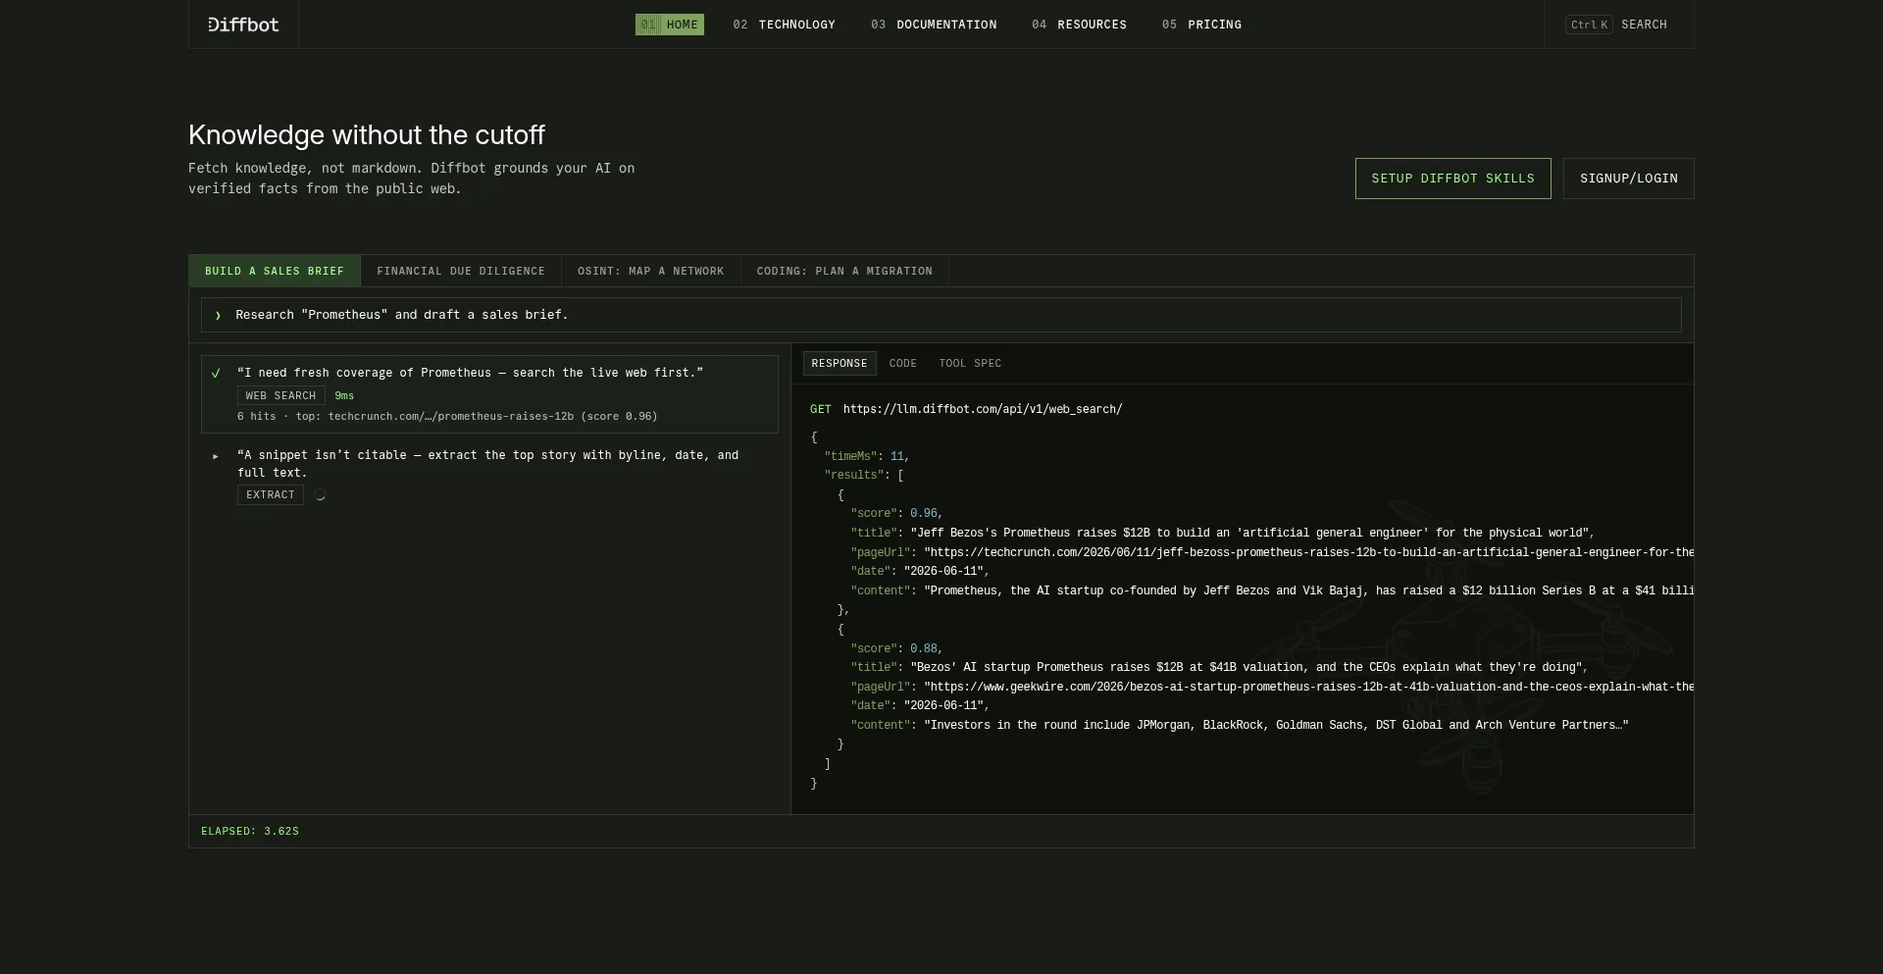Click the "I need fresh coverage of Prometheus" step text
The width and height of the screenshot is (1883, 974).
pyautogui.click(x=470, y=373)
